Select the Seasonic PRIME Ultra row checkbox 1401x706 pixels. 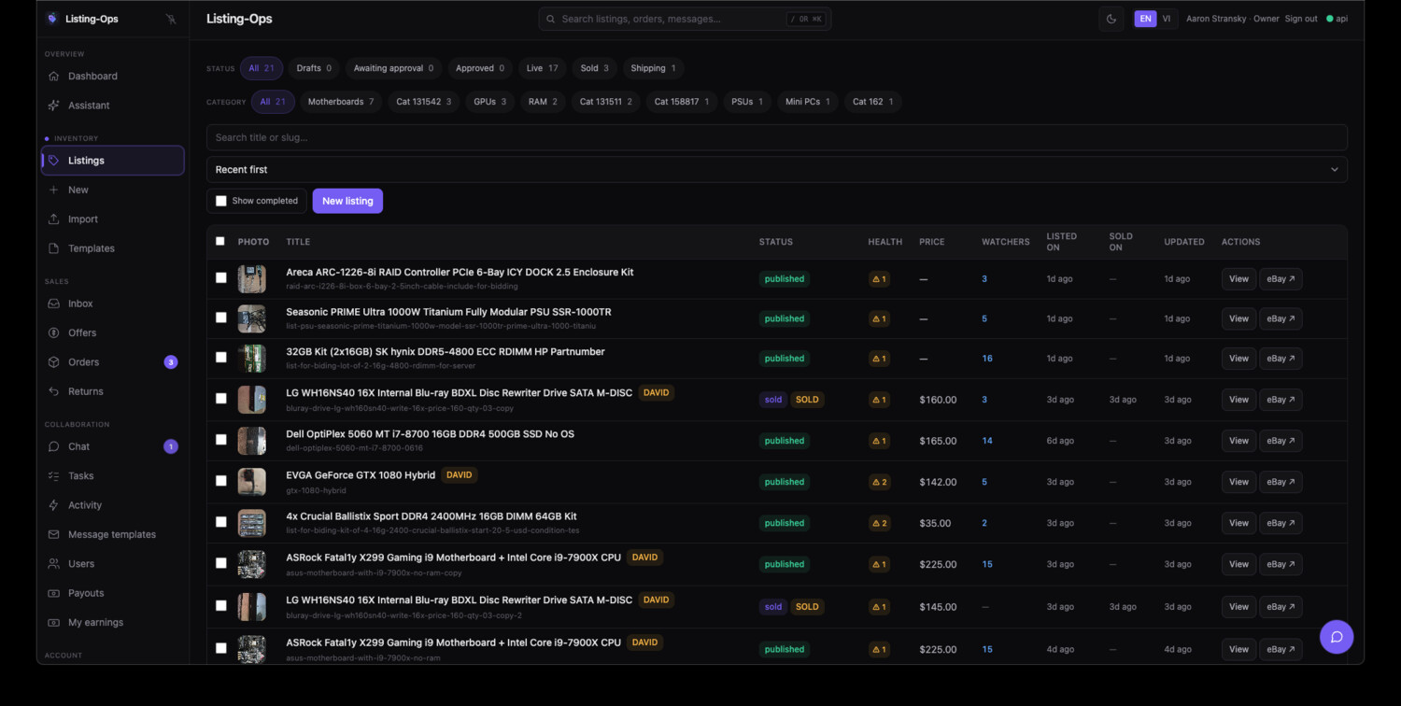click(x=221, y=318)
